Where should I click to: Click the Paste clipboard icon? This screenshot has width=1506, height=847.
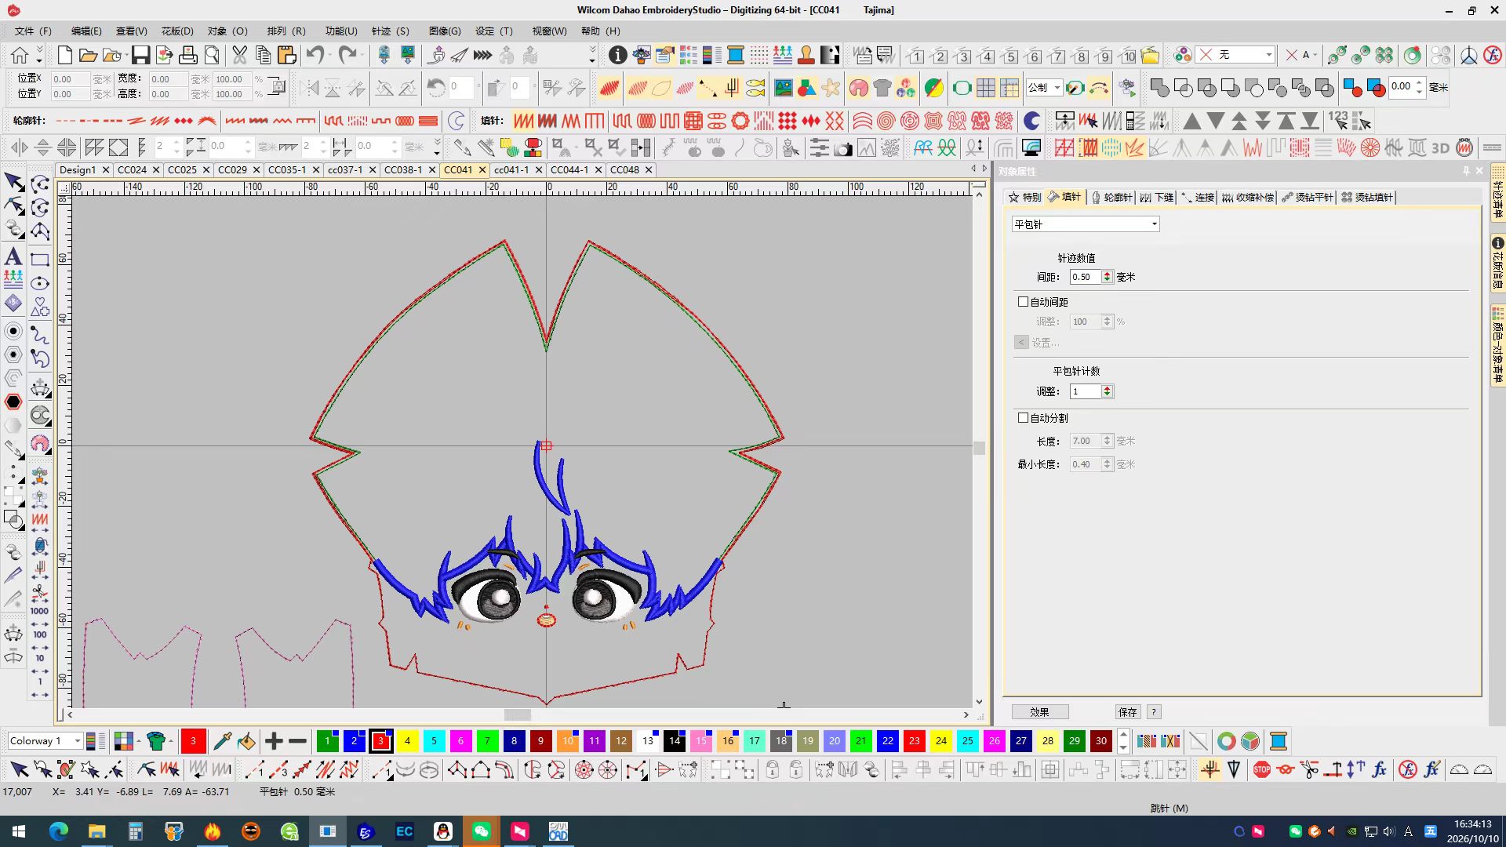coord(287,55)
